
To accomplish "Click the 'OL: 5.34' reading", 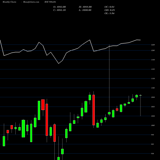I will pos(109,13).
